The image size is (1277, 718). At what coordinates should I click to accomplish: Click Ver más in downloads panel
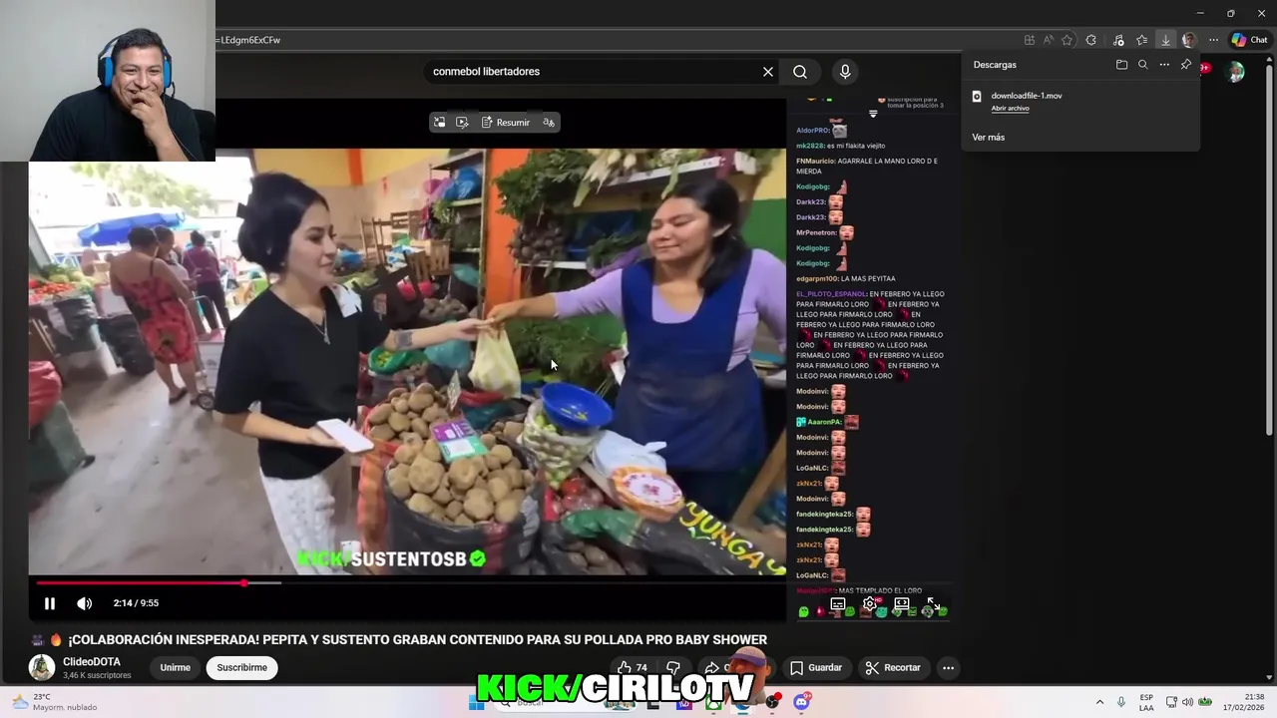[x=988, y=138]
